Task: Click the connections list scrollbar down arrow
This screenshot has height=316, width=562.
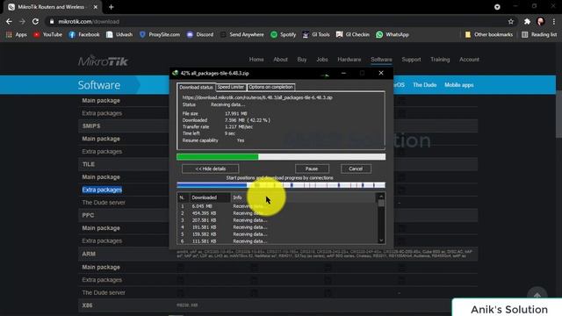Action: click(381, 241)
